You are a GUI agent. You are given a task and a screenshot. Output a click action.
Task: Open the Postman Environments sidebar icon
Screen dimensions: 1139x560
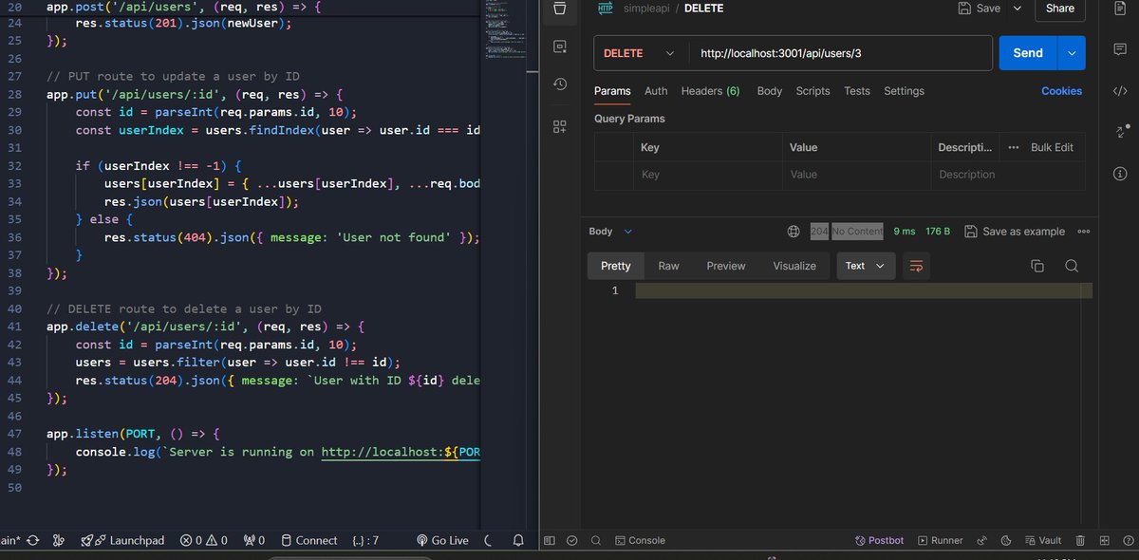point(560,47)
